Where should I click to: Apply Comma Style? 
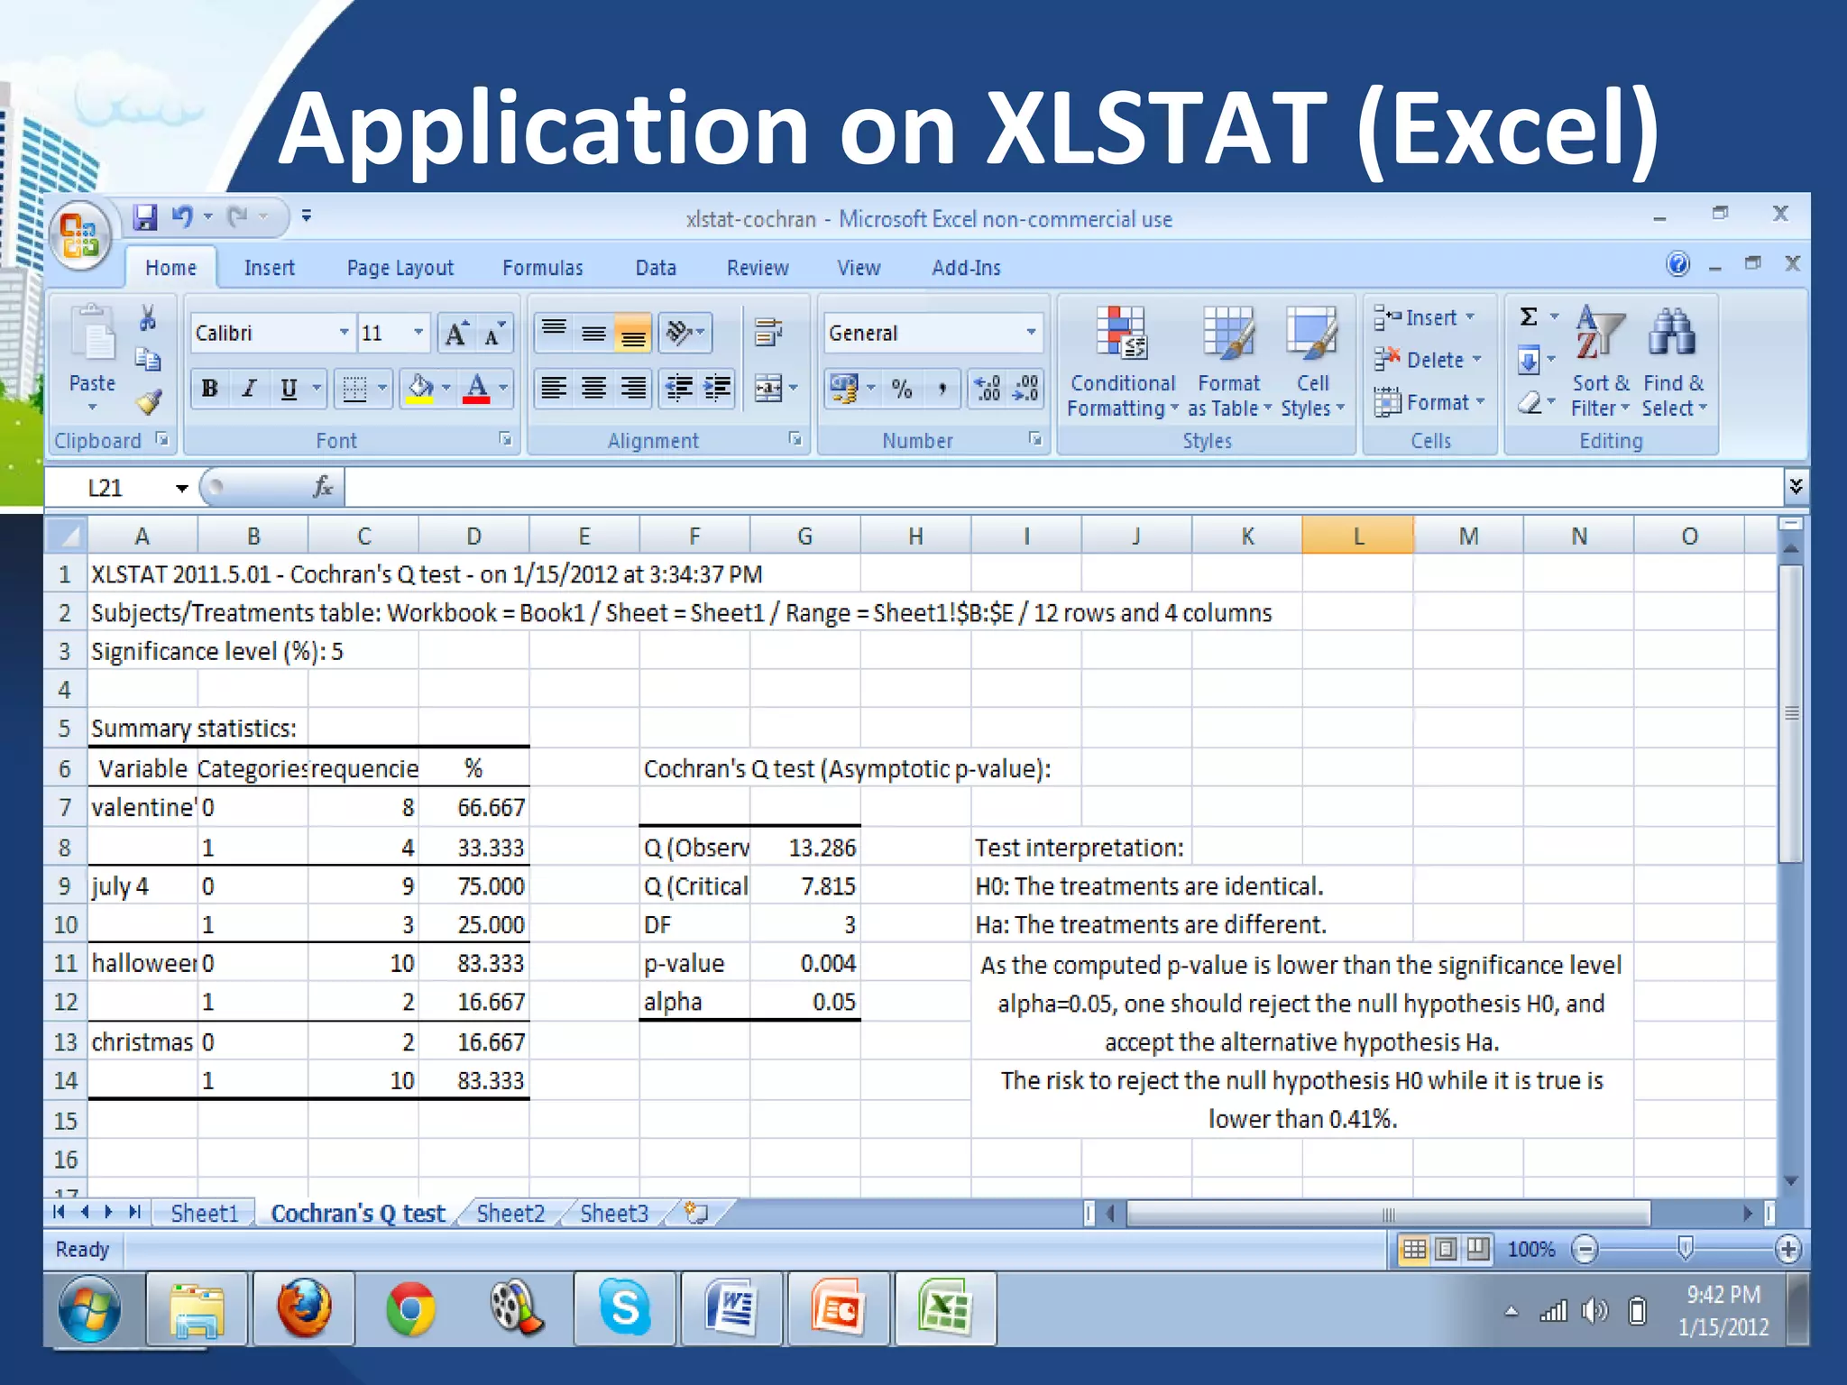click(x=941, y=389)
